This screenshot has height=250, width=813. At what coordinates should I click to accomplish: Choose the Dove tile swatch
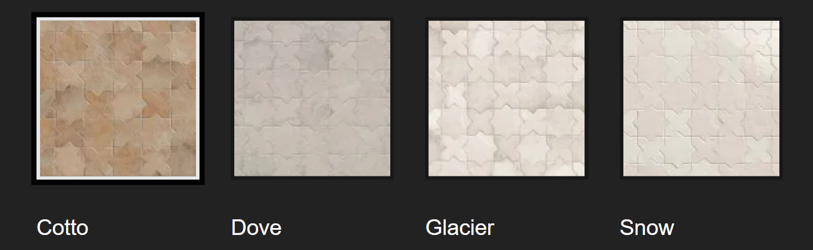click(x=312, y=98)
